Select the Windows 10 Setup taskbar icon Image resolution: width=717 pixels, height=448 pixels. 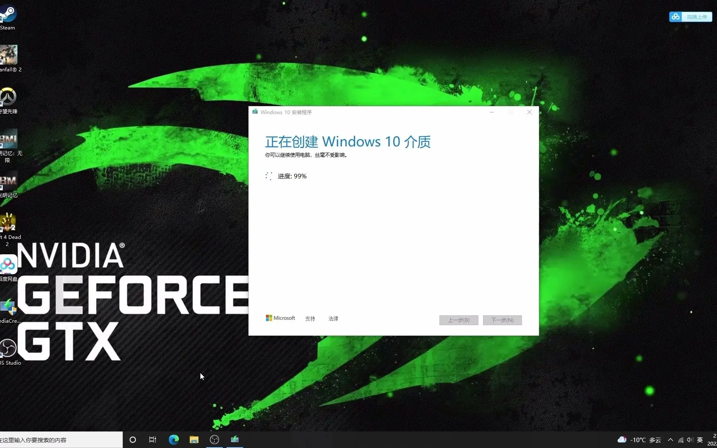(235, 440)
